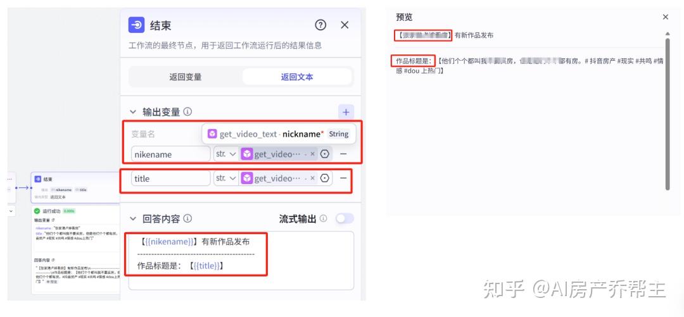Click the chevron dropdown left of run result
Screen dimensions: 684x317
click(x=11, y=211)
